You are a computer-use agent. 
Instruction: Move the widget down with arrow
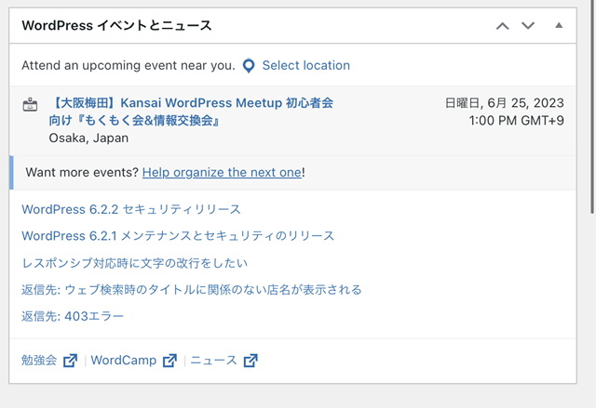point(528,26)
